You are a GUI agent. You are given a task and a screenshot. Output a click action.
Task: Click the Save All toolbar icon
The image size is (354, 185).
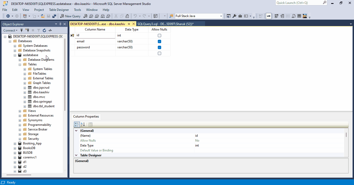(54, 16)
